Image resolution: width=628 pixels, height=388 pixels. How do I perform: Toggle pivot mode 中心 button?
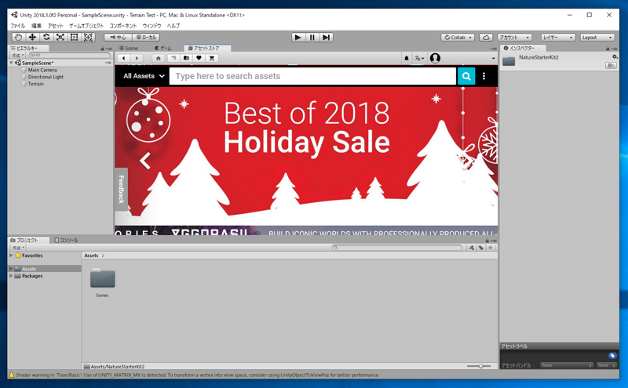coord(119,37)
